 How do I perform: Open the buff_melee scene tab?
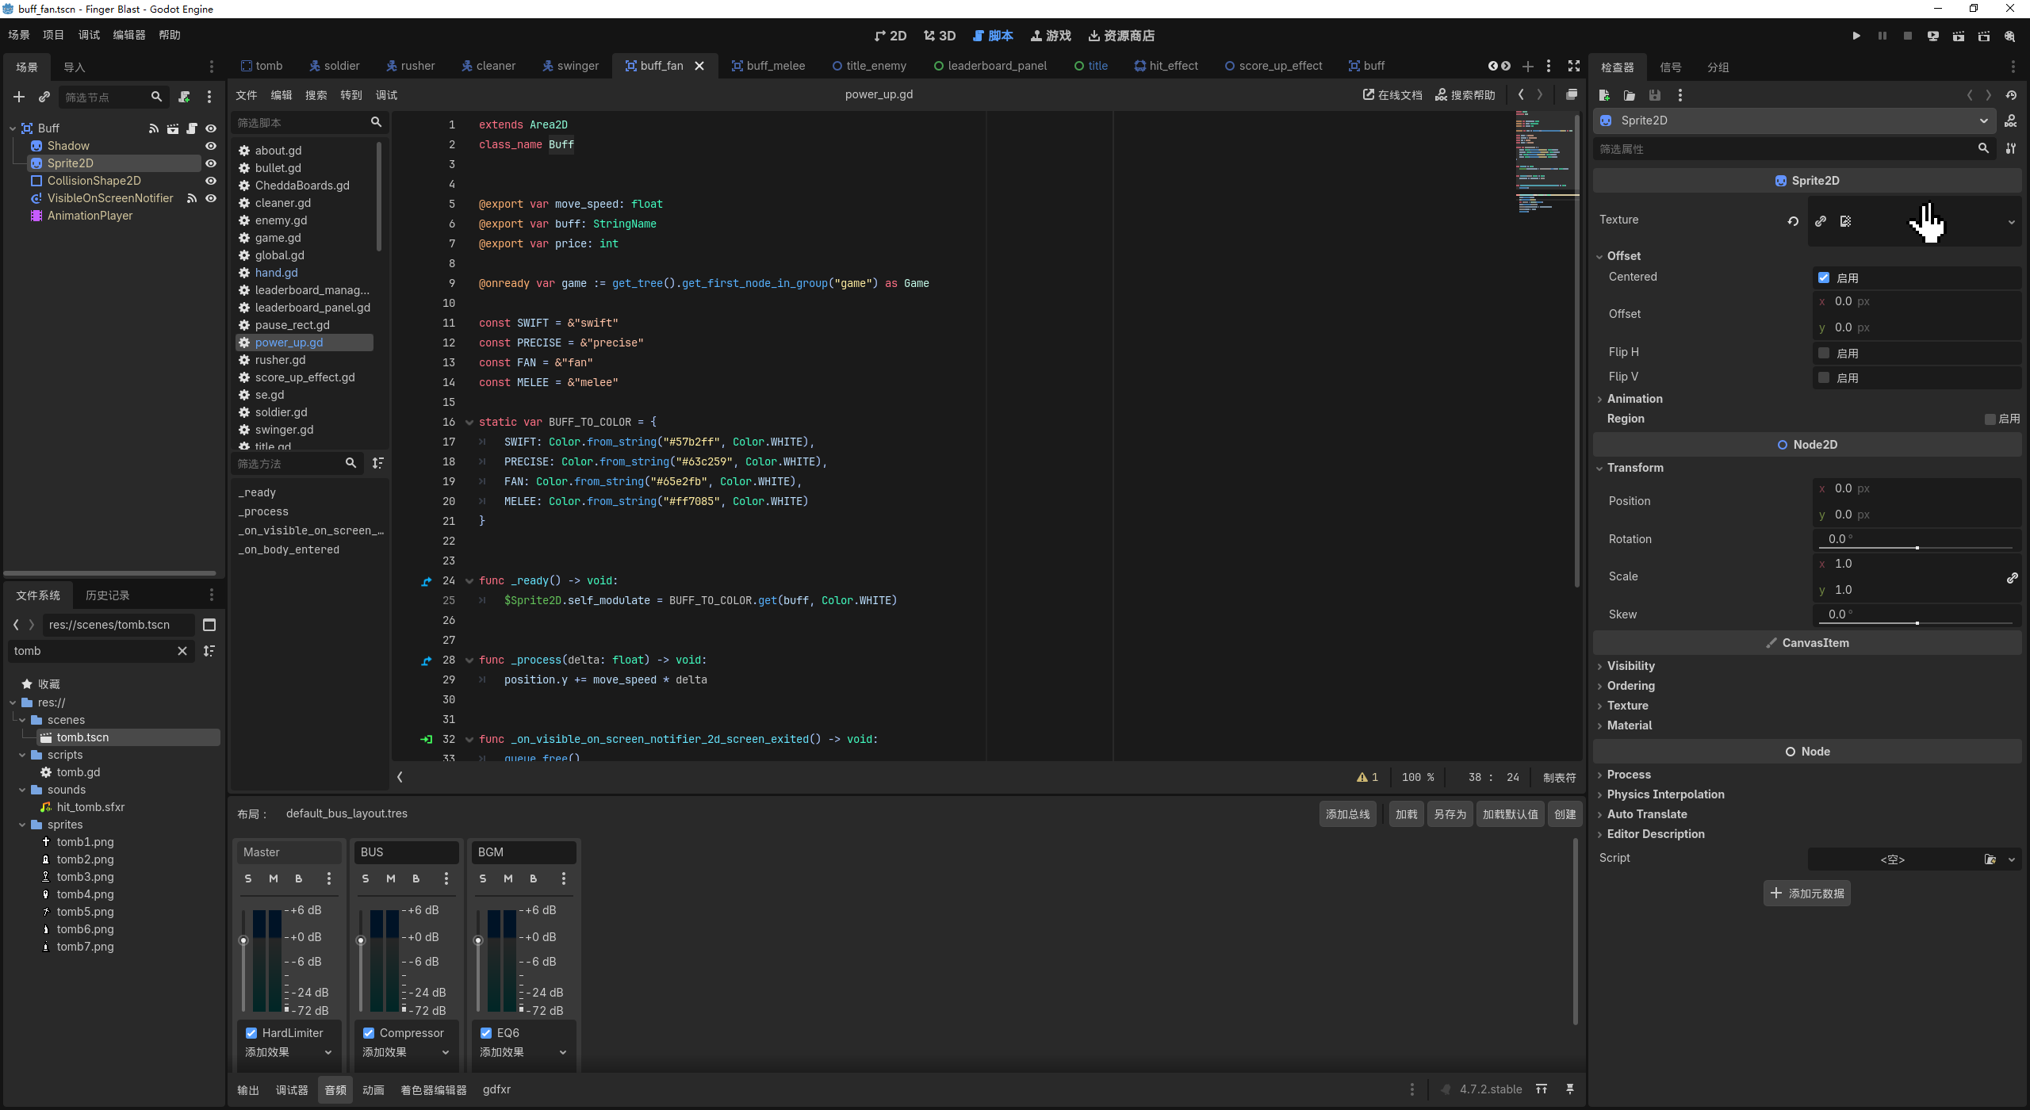click(x=768, y=66)
